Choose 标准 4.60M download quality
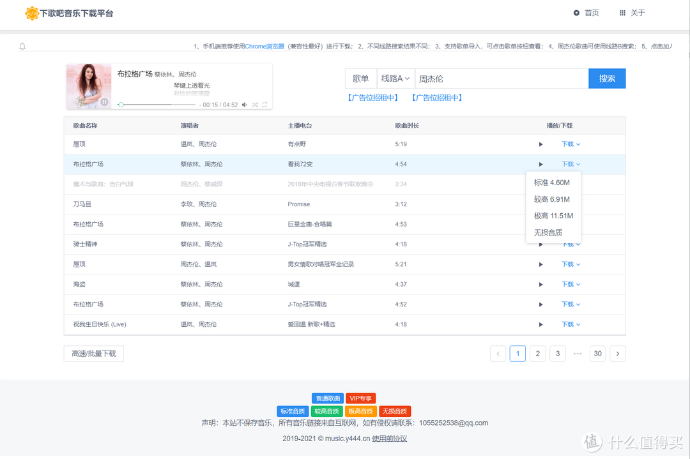This screenshot has width=690, height=459. click(x=553, y=183)
